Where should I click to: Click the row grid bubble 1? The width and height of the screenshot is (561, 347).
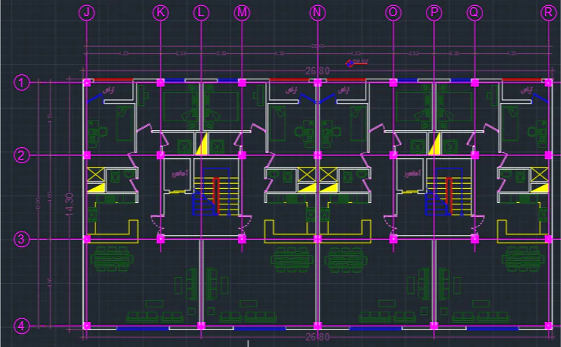22,82
